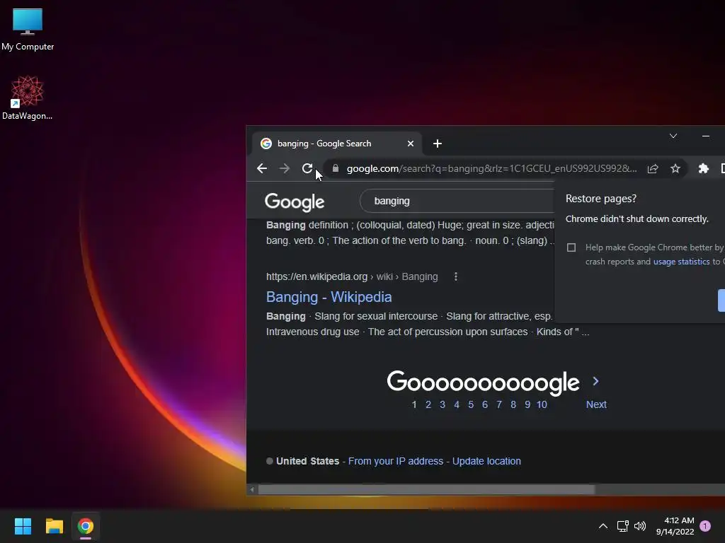Click the Google logo on results page
Screen dimensions: 725x543
coord(295,202)
